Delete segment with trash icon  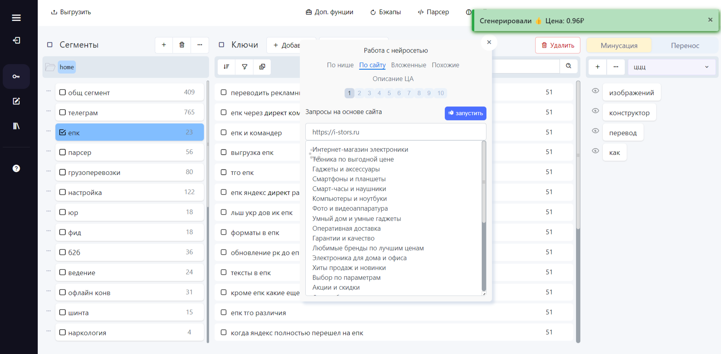(x=182, y=45)
